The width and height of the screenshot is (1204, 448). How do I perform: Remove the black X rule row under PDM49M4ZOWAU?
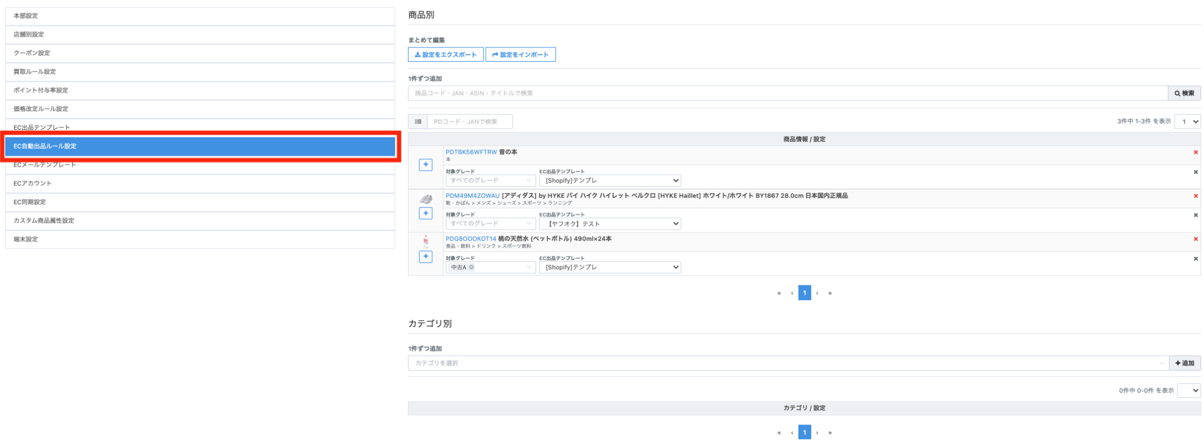[x=1195, y=215]
